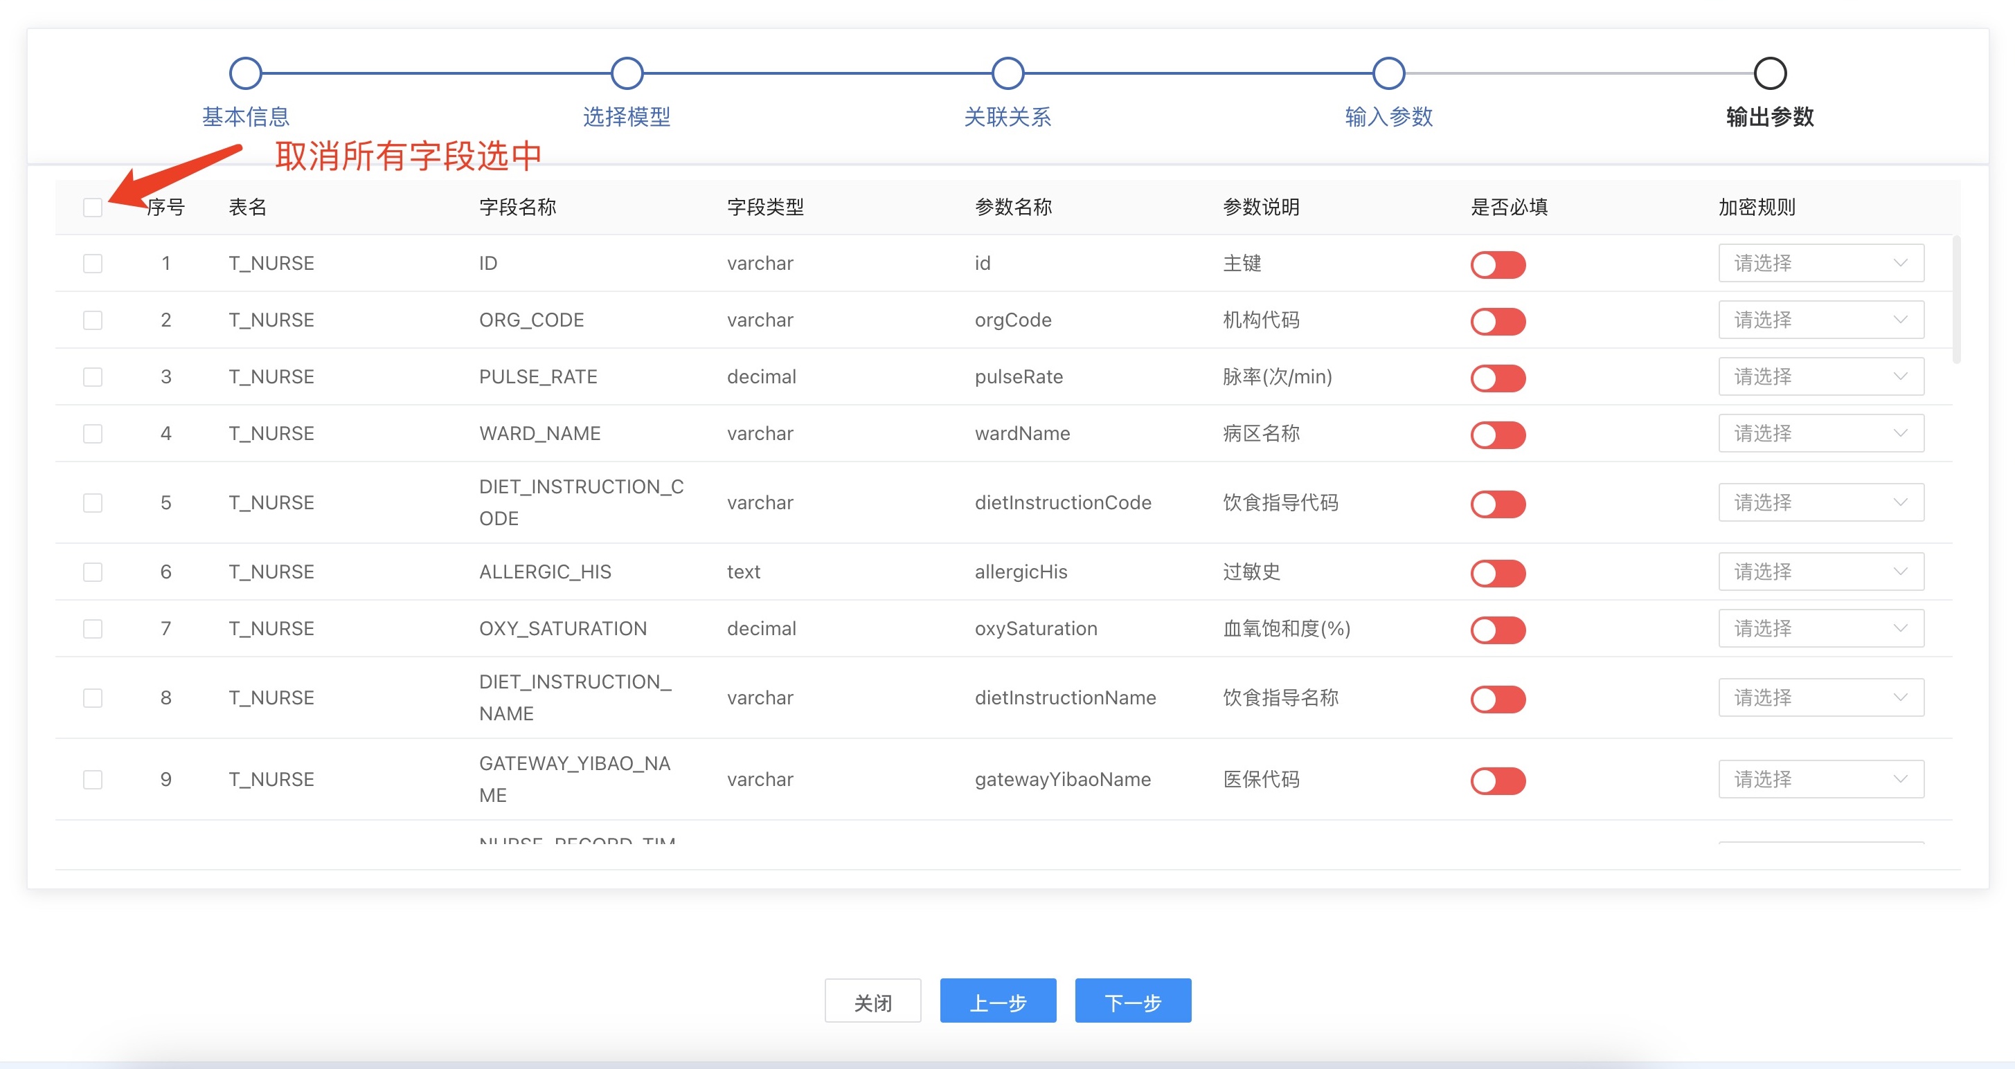Check the ORG_CODE row checkbox
This screenshot has height=1069, width=2015.
click(x=93, y=320)
